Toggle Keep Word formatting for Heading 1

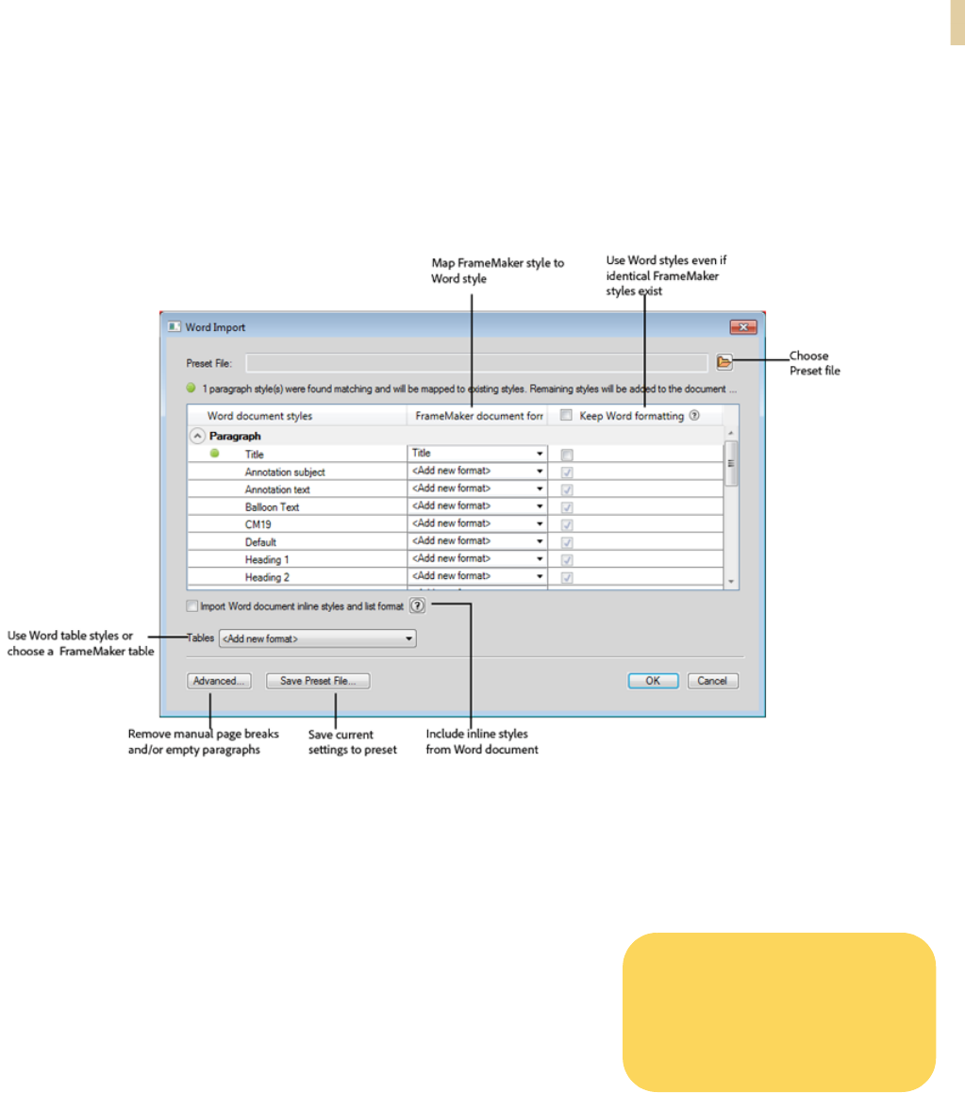pos(567,560)
